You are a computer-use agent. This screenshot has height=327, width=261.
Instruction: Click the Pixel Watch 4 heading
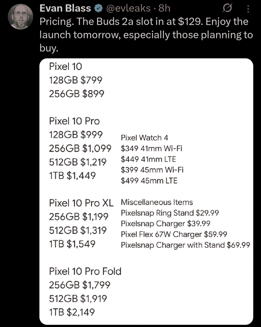pyautogui.click(x=144, y=138)
